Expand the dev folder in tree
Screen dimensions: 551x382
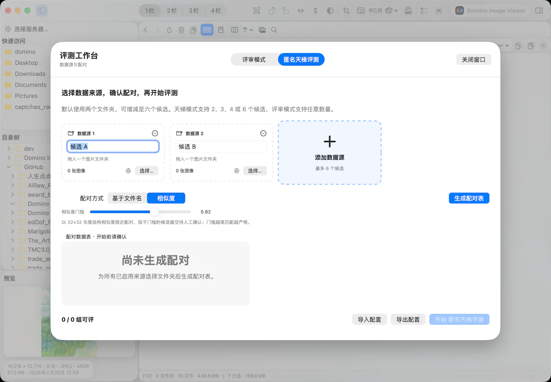pyautogui.click(x=9, y=148)
